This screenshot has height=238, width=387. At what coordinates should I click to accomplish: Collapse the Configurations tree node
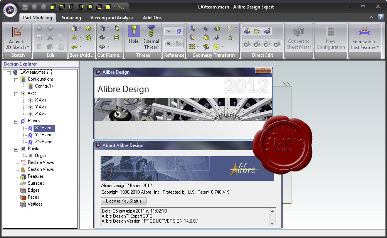(16, 80)
